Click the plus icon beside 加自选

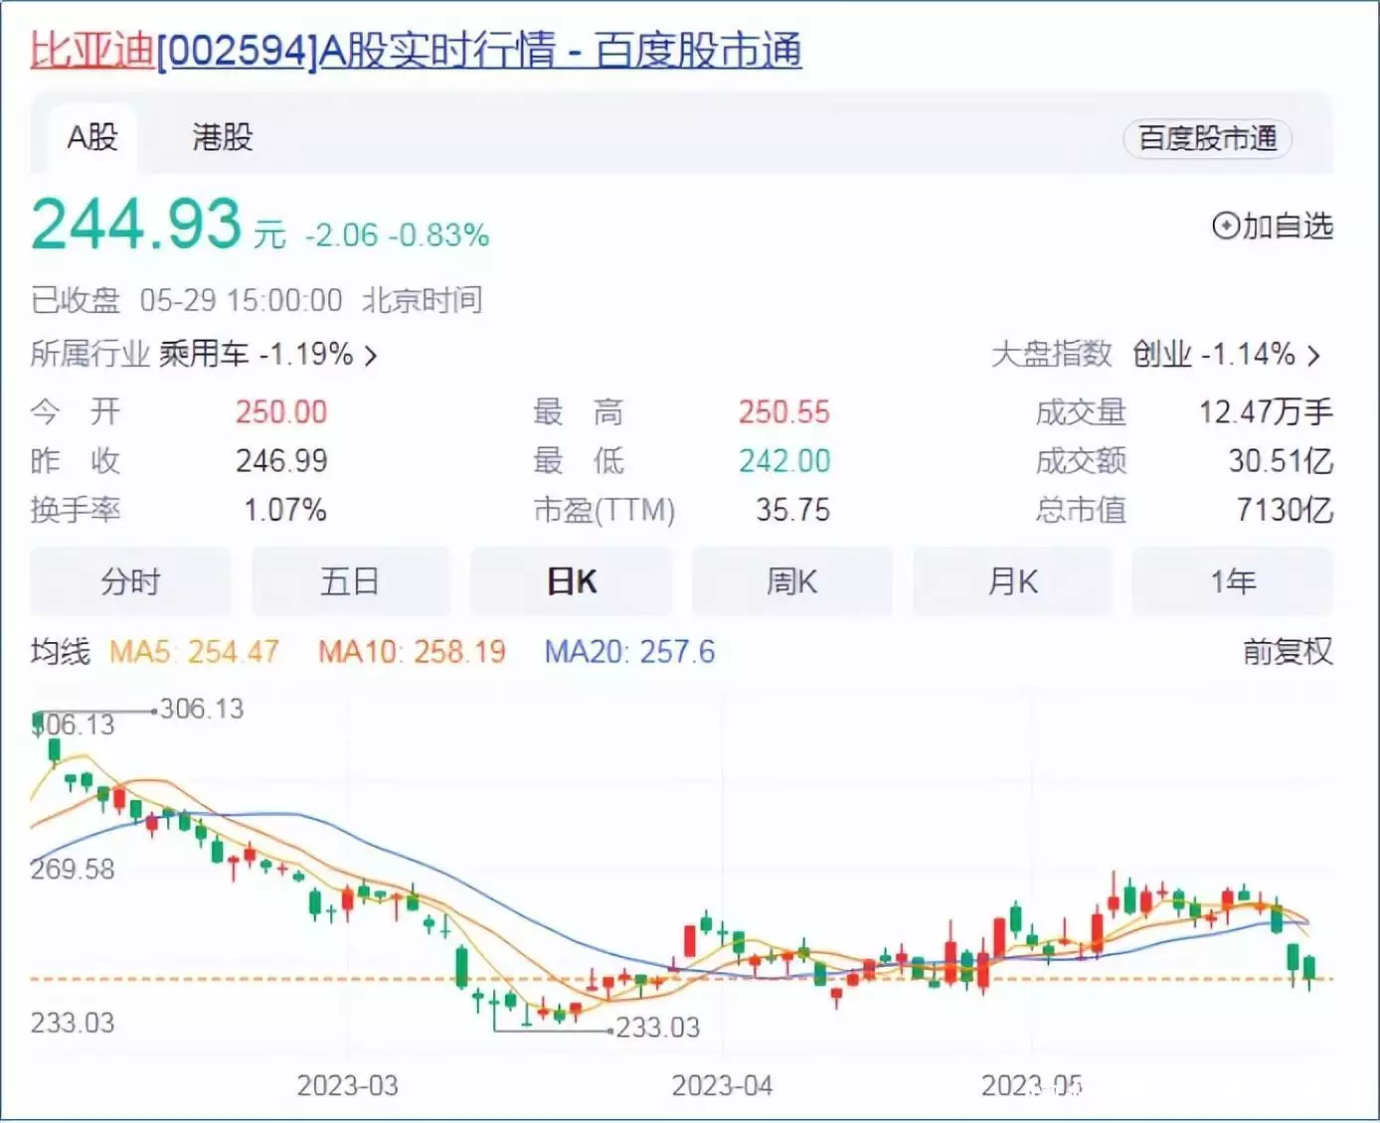(x=1225, y=227)
